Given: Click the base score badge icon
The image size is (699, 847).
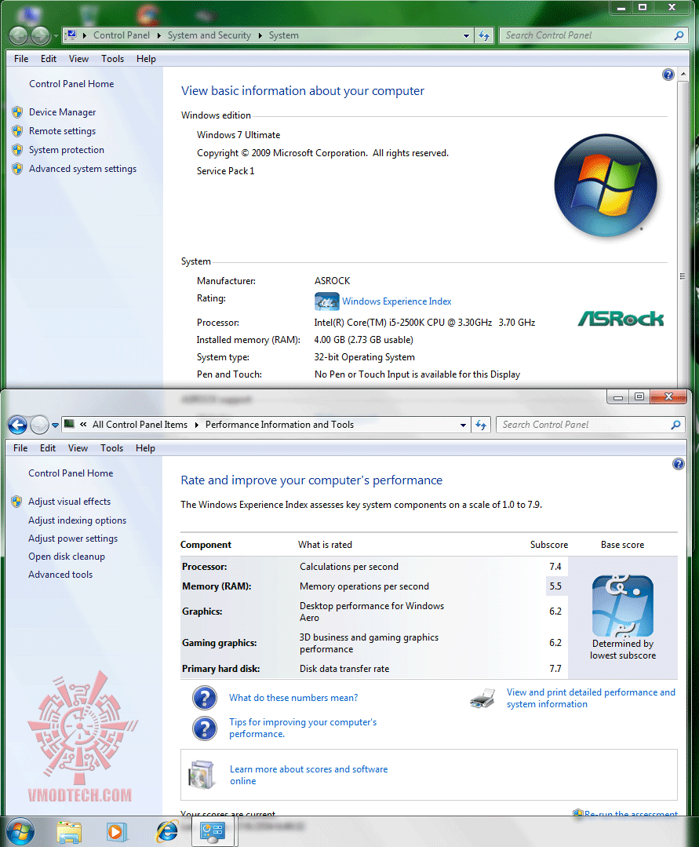Looking at the screenshot, I should [623, 605].
